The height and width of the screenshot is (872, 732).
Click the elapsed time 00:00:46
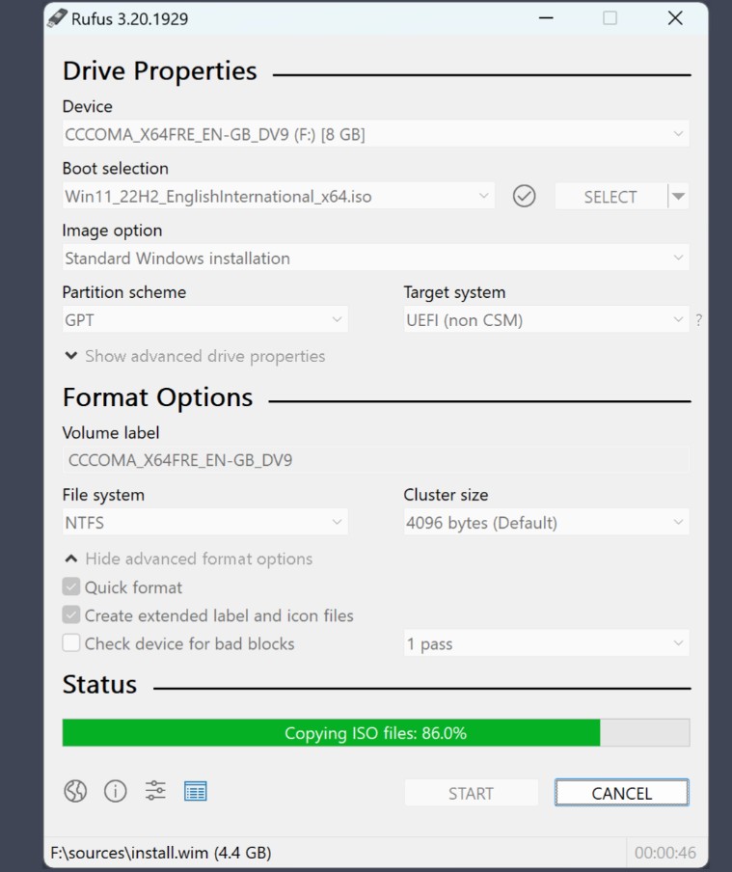point(664,853)
